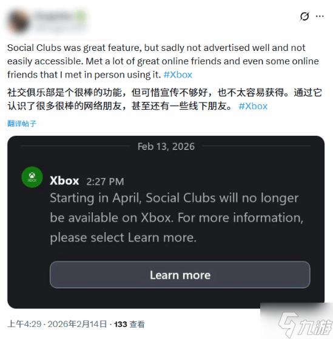Click the #Xbox hashtag in English text
This screenshot has width=333, height=339.
[x=178, y=75]
